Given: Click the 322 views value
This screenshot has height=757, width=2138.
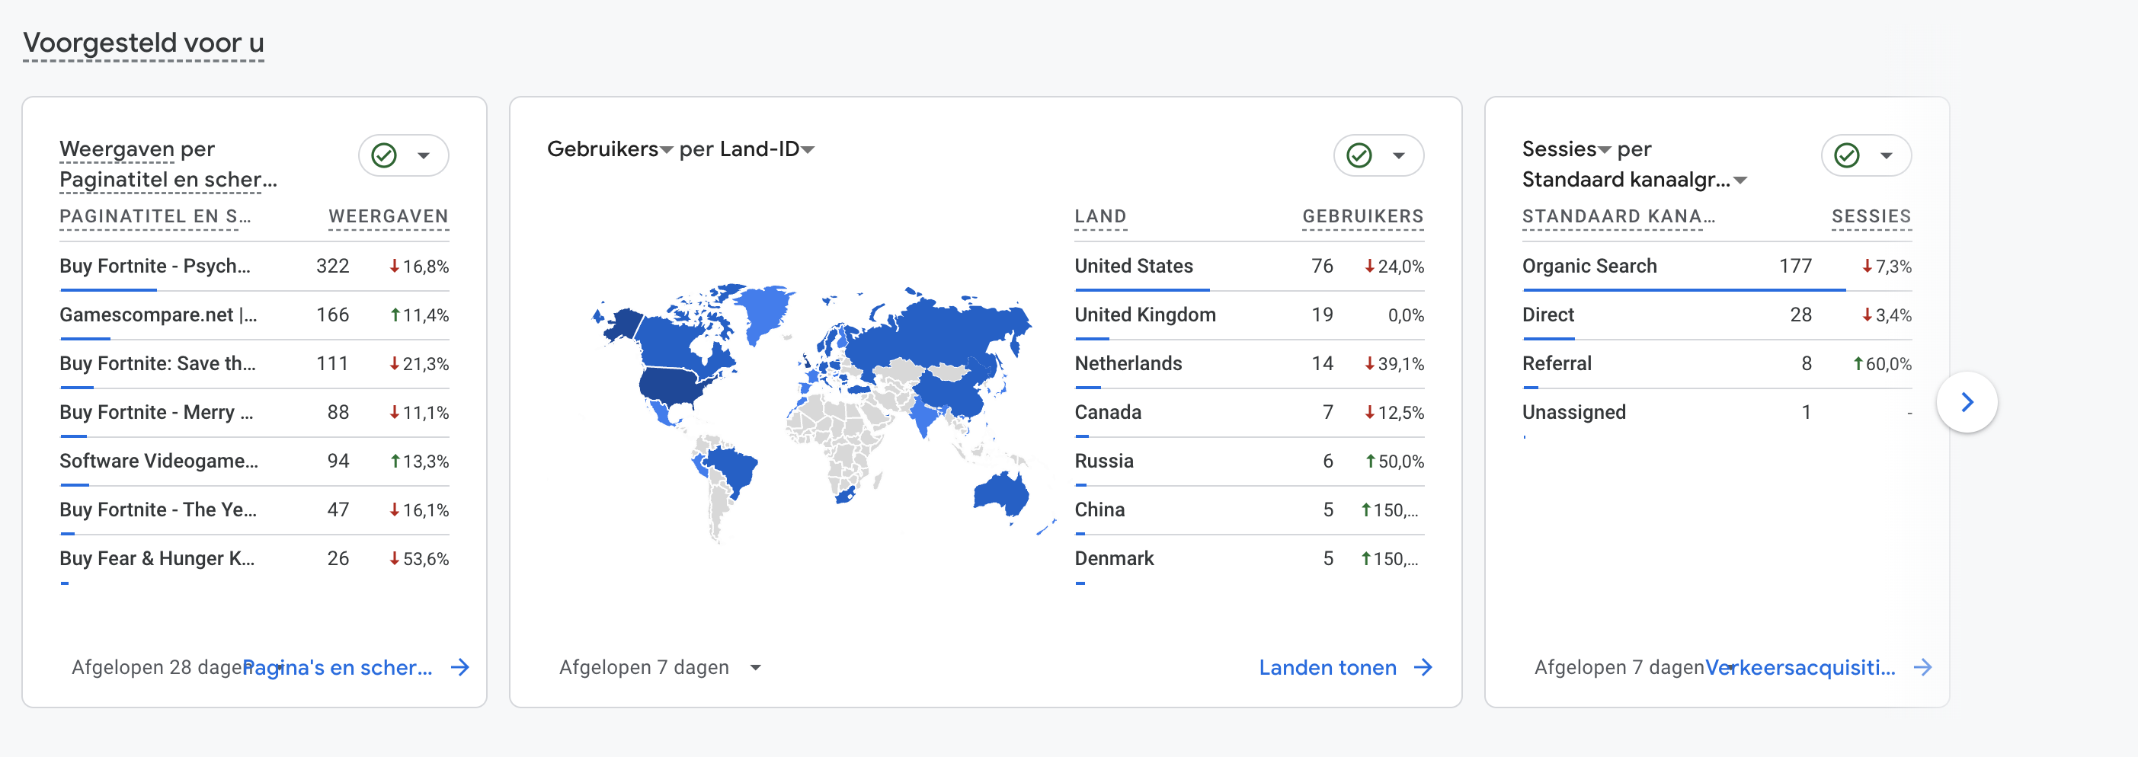Looking at the screenshot, I should 332,266.
